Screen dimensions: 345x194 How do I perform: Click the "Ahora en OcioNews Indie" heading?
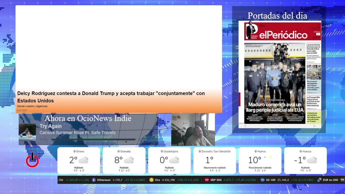click(x=88, y=118)
